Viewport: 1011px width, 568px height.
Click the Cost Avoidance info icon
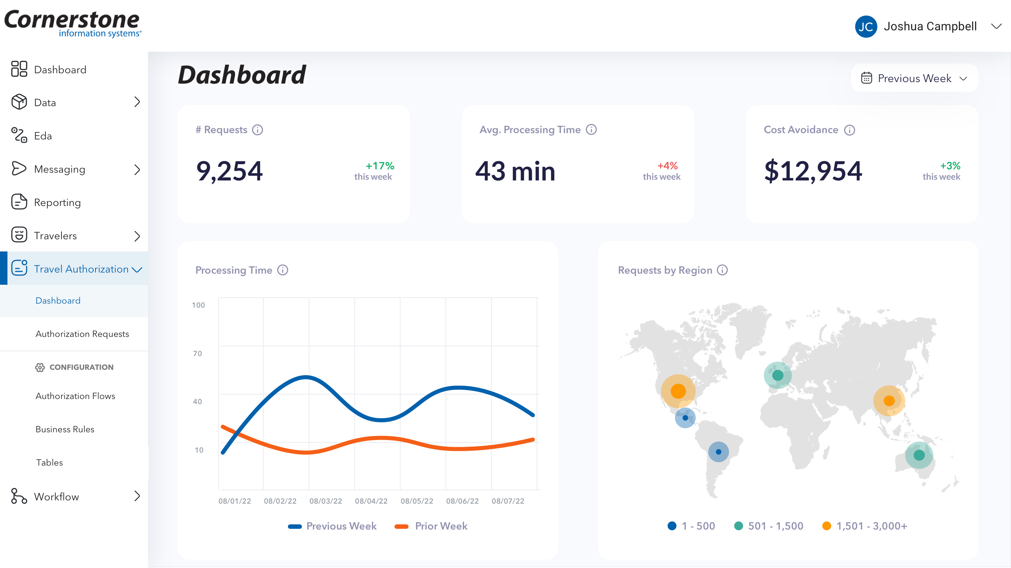(849, 130)
